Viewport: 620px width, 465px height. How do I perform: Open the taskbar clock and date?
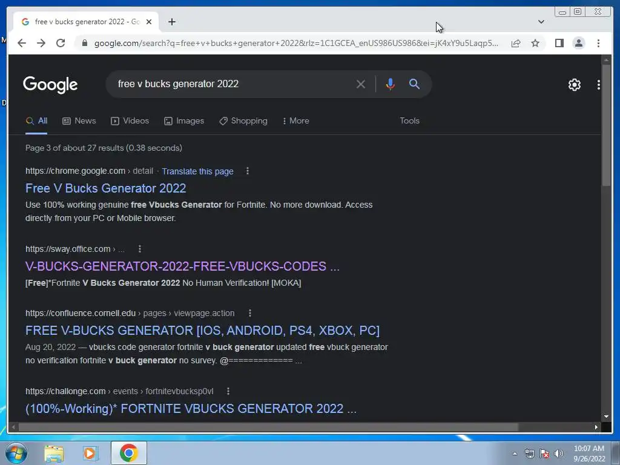[589, 453]
